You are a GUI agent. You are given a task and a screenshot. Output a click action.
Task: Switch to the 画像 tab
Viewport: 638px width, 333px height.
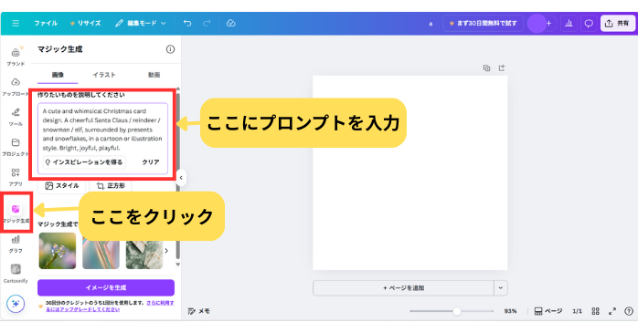[x=58, y=75]
